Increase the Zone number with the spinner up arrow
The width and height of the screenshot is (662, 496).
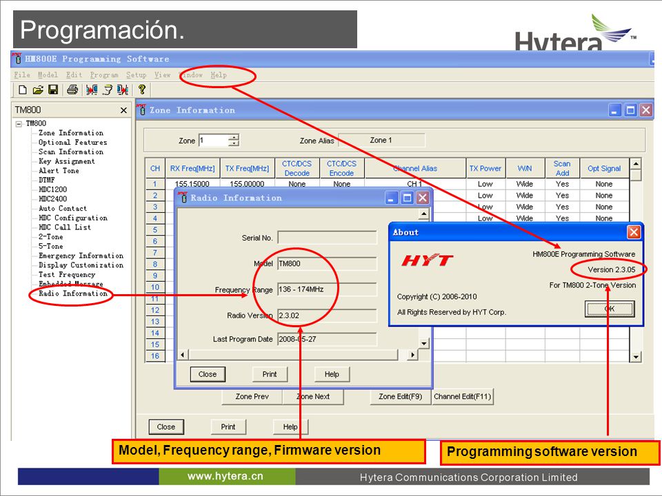pos(234,137)
